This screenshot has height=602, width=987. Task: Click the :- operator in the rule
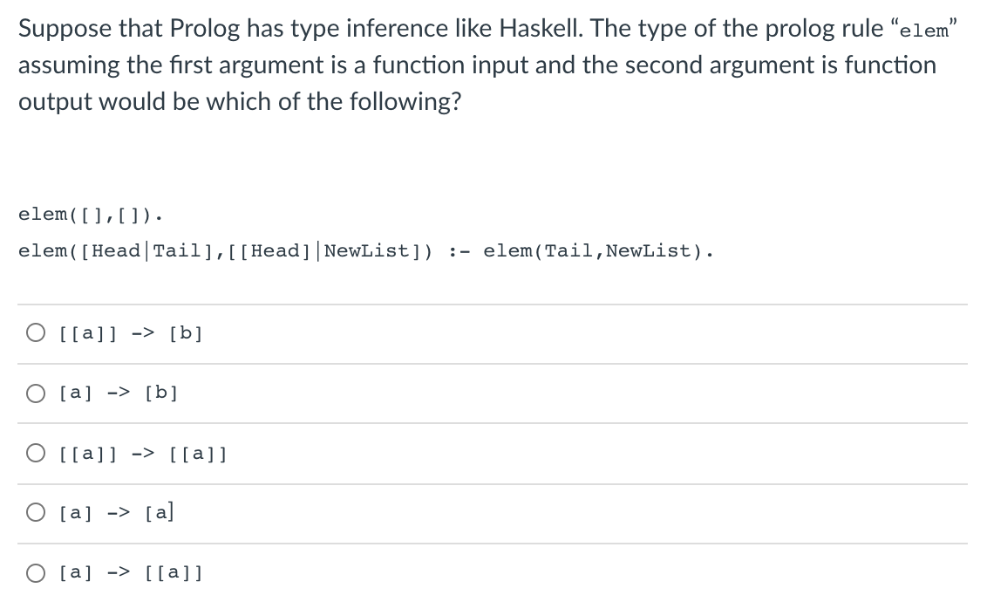tap(459, 251)
